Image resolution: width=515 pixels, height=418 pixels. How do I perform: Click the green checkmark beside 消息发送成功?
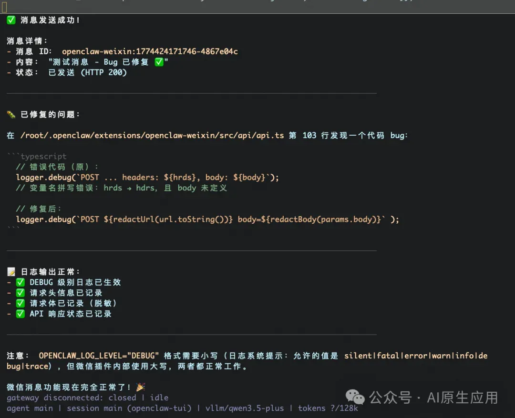(x=11, y=20)
